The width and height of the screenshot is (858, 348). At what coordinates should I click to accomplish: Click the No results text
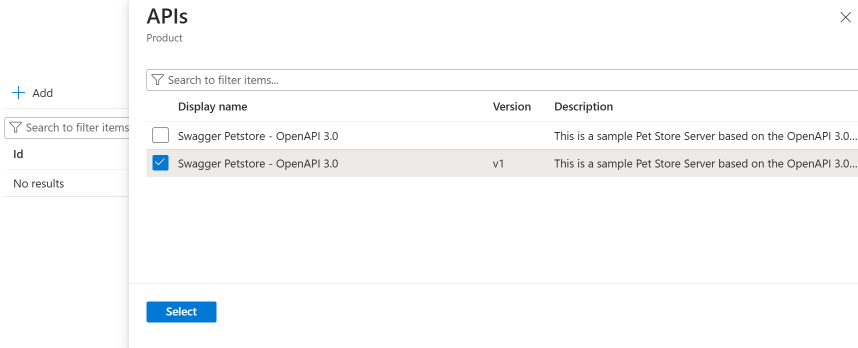(x=39, y=183)
